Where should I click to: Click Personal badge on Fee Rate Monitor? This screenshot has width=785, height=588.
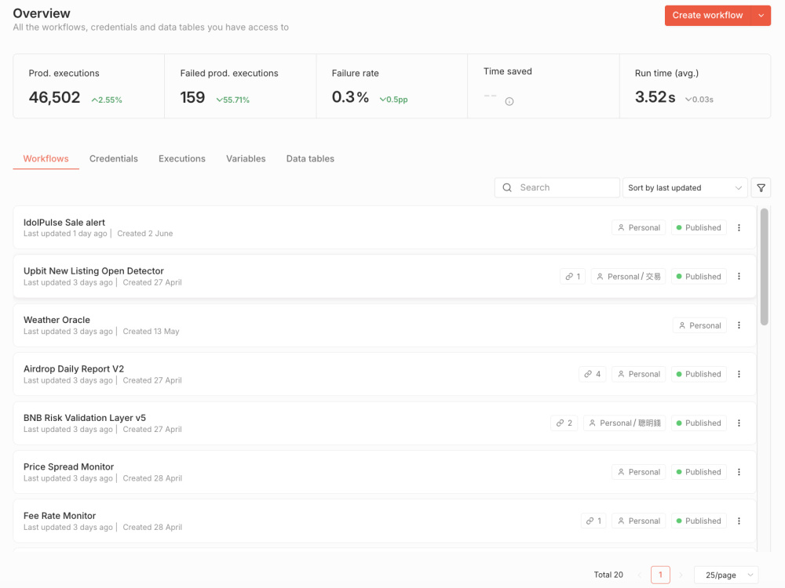coord(639,521)
